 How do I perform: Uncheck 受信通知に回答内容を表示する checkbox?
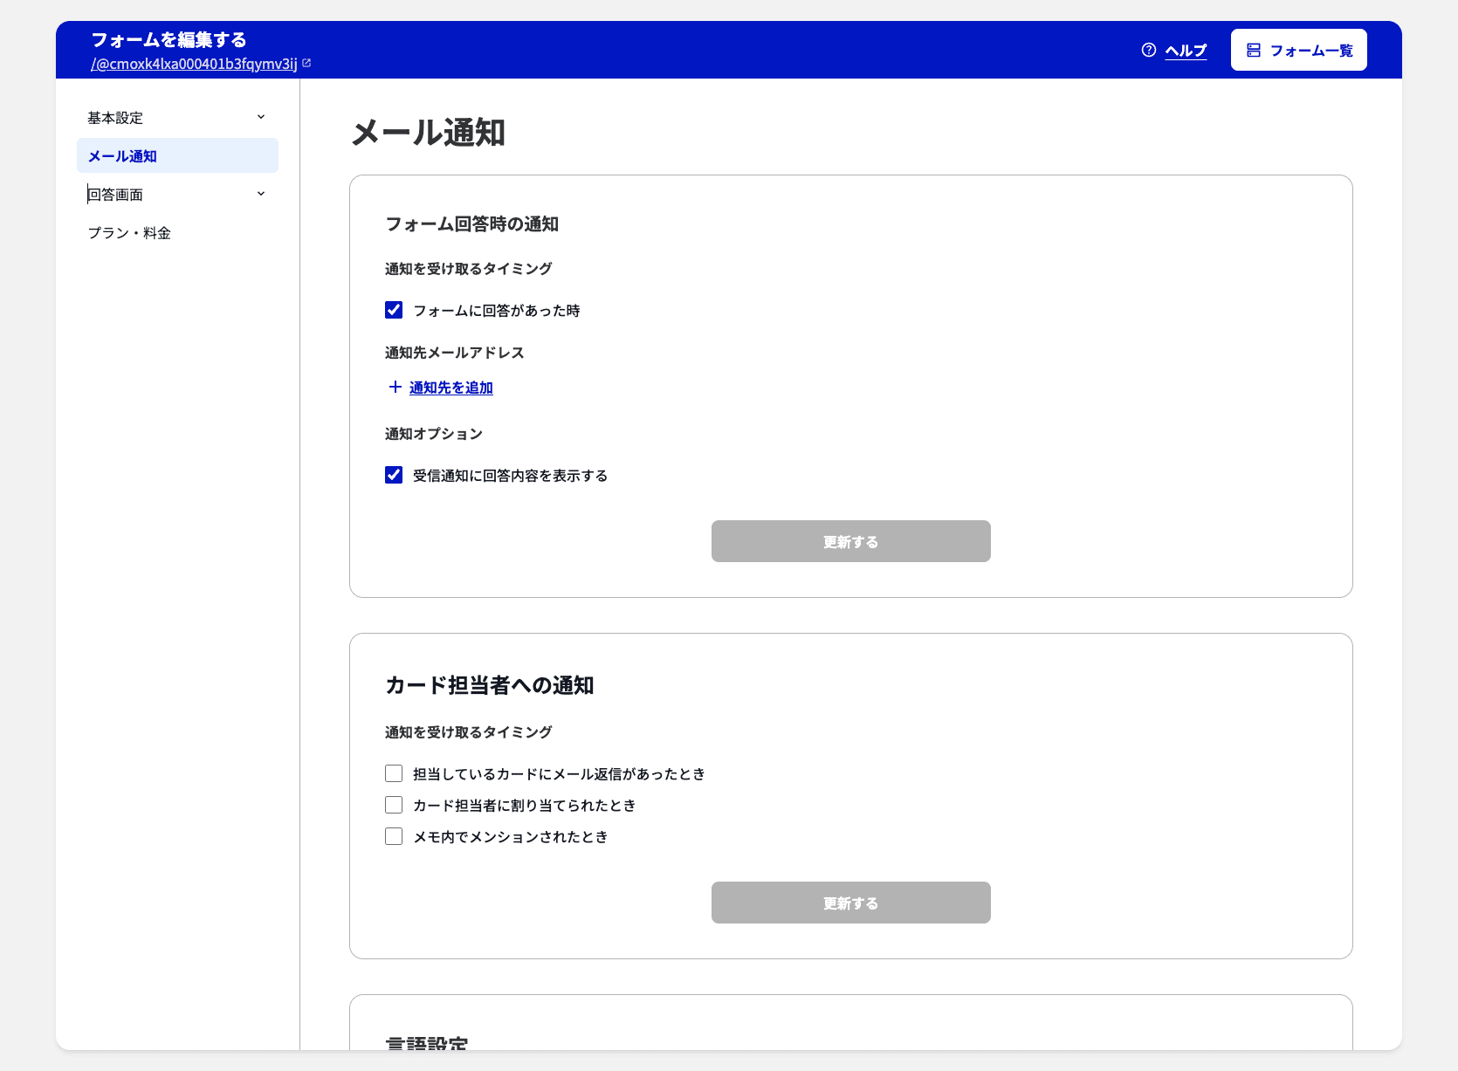394,475
